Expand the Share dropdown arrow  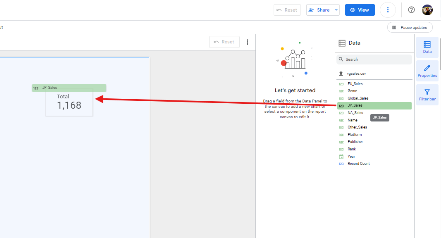(336, 10)
